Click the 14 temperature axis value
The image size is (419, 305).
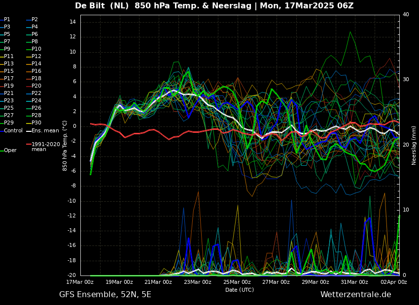coord(72,22)
